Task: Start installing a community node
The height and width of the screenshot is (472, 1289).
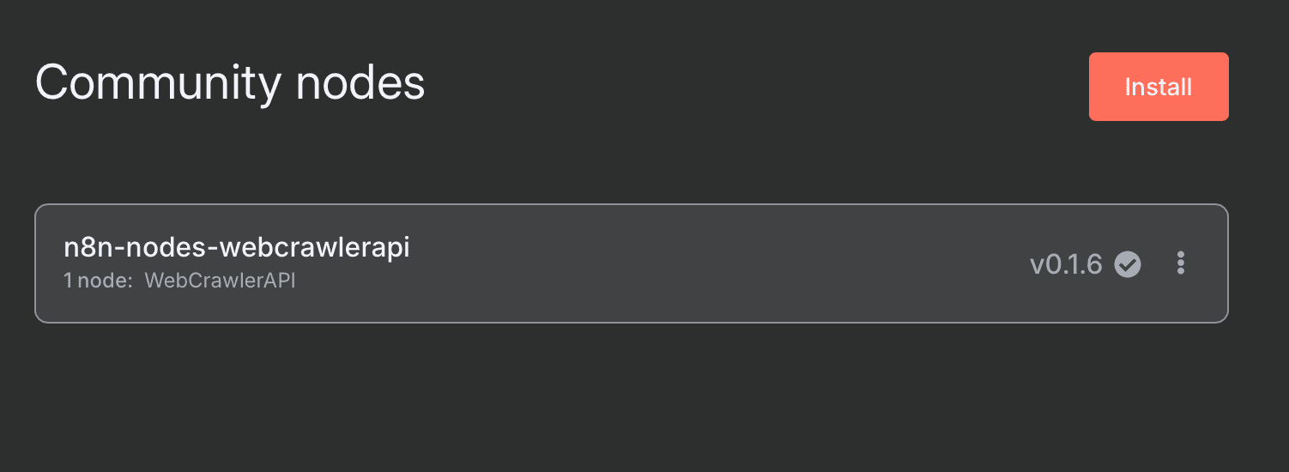Action: tap(1158, 87)
